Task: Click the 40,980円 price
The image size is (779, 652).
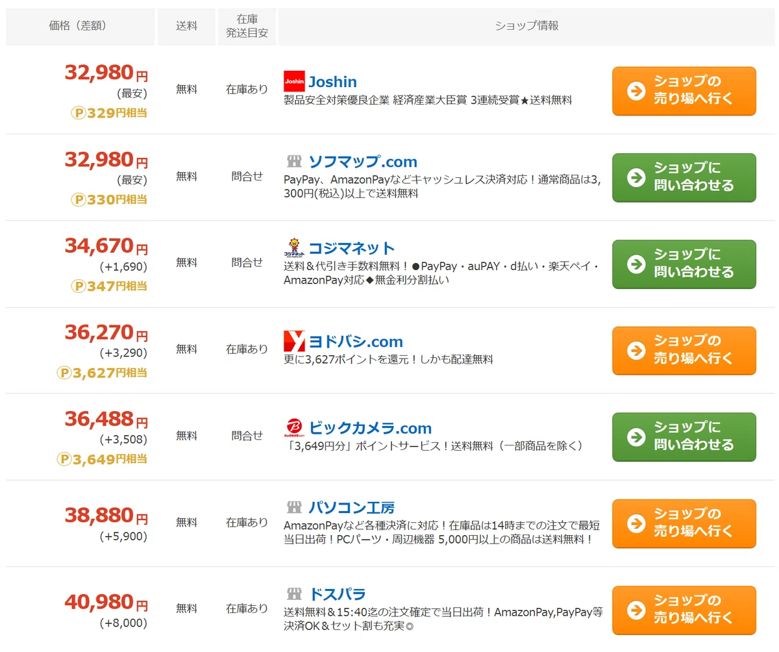Action: coord(106,602)
